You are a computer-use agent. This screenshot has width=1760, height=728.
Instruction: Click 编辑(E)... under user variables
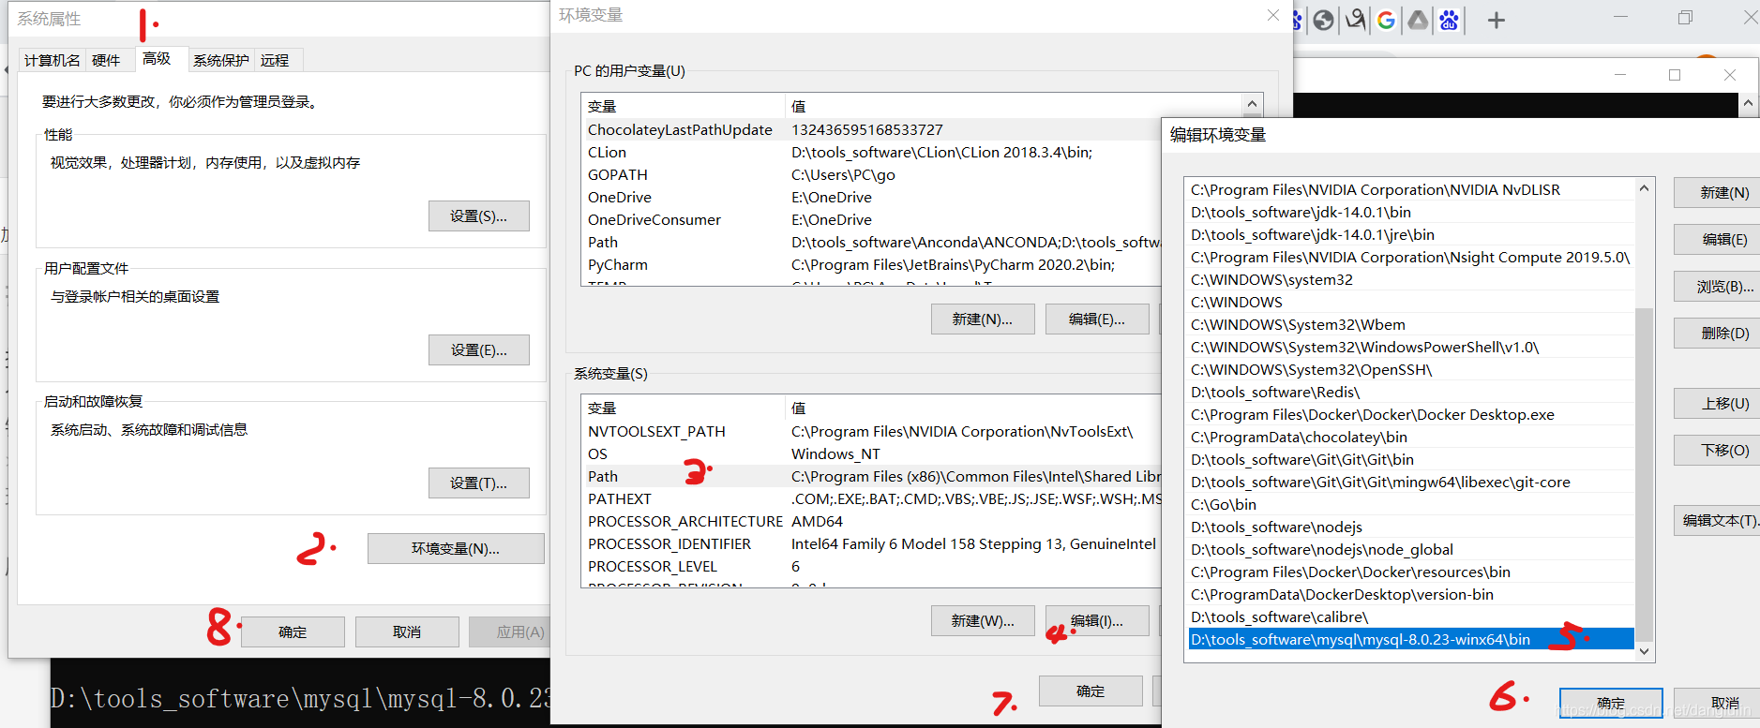pyautogui.click(x=1097, y=319)
